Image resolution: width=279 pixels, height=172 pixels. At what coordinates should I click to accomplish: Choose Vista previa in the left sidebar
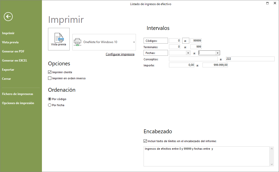tap(10, 42)
